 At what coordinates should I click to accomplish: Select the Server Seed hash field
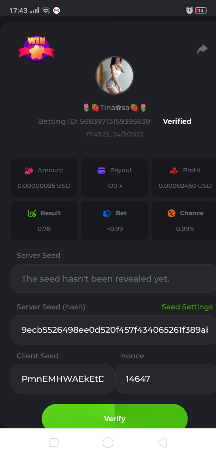point(113,330)
